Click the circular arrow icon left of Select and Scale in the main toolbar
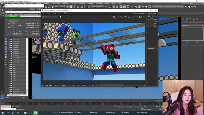The width and height of the screenshot is (204, 115). coord(46,6)
